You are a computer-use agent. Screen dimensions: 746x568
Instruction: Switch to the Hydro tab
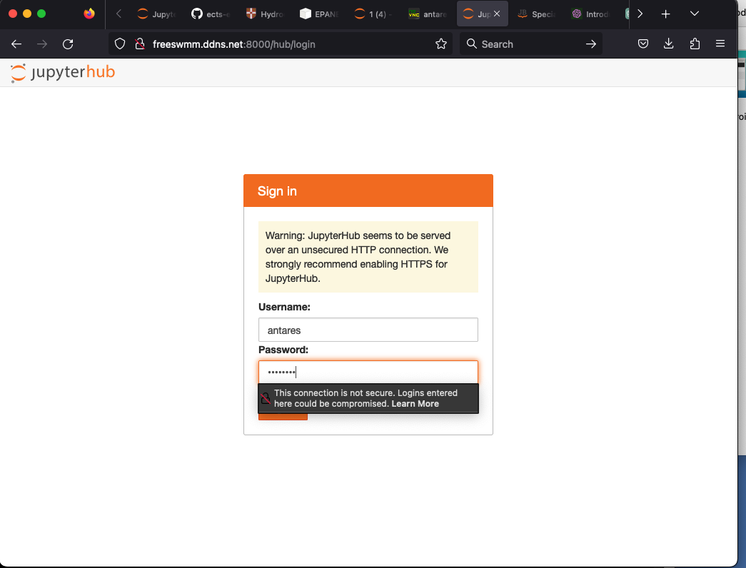click(265, 14)
